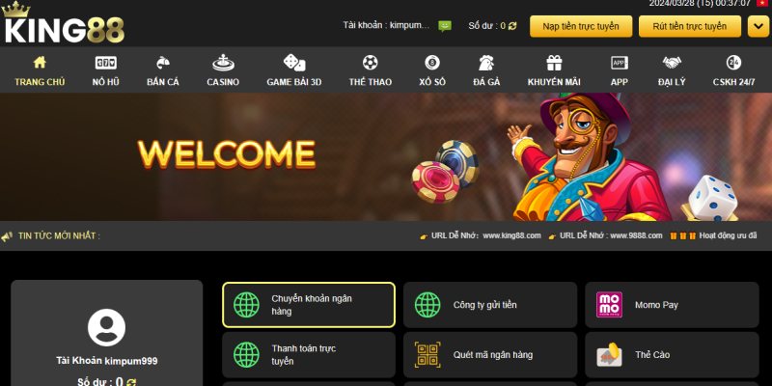The height and width of the screenshot is (386, 772).
Task: Select the Casino roulette icon
Action: (223, 63)
